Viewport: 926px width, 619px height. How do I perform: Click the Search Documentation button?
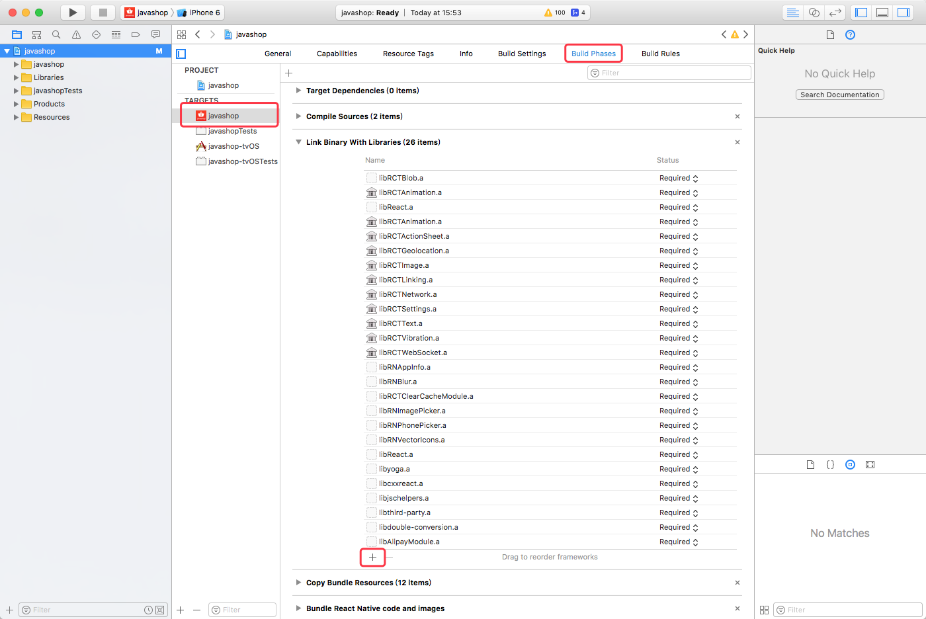click(x=840, y=95)
